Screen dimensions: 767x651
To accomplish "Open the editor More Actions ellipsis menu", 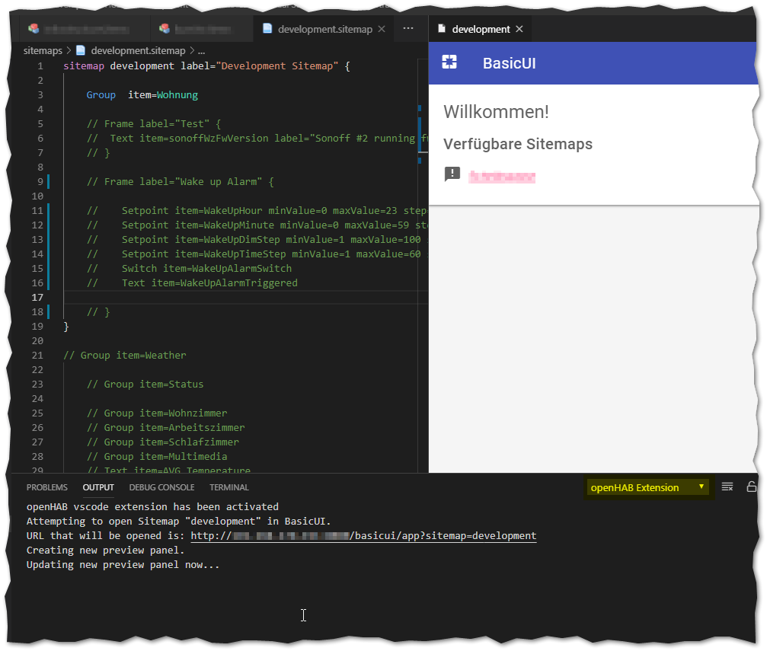I will point(408,28).
